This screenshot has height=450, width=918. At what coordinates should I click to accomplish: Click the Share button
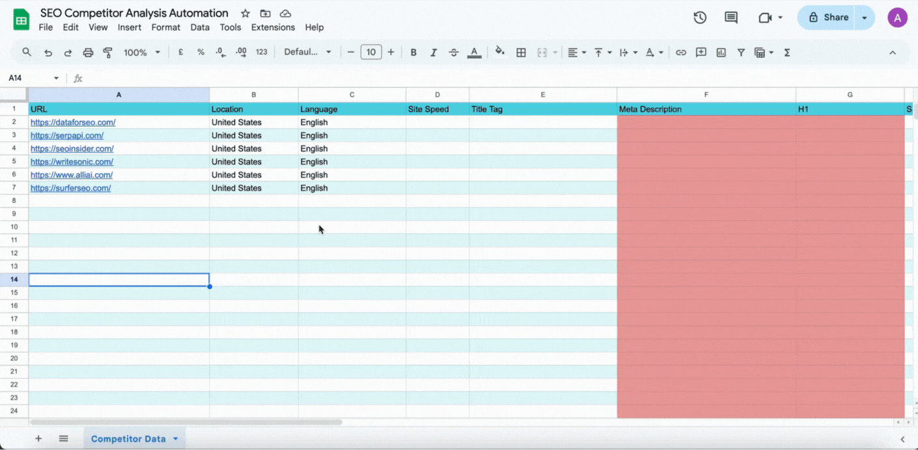tap(827, 18)
